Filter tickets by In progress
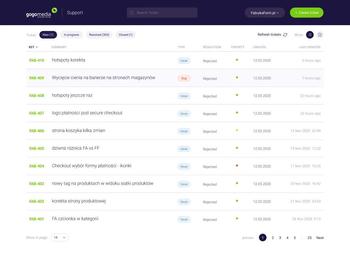This screenshot has width=350, height=271. tap(71, 35)
